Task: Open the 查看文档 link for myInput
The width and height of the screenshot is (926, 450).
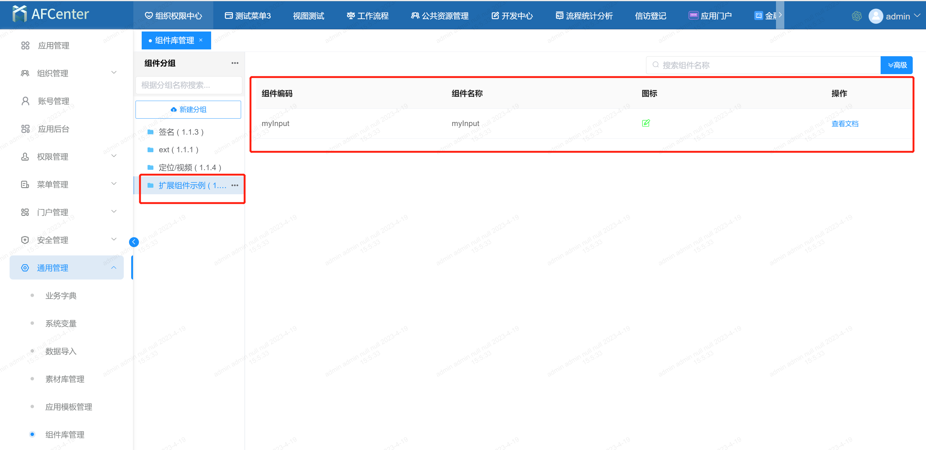Action: click(845, 124)
